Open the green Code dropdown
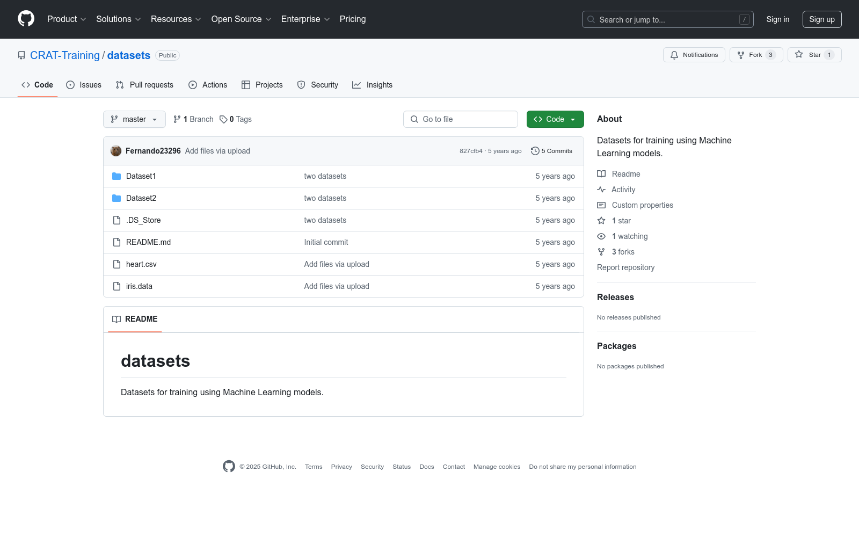 (x=555, y=119)
